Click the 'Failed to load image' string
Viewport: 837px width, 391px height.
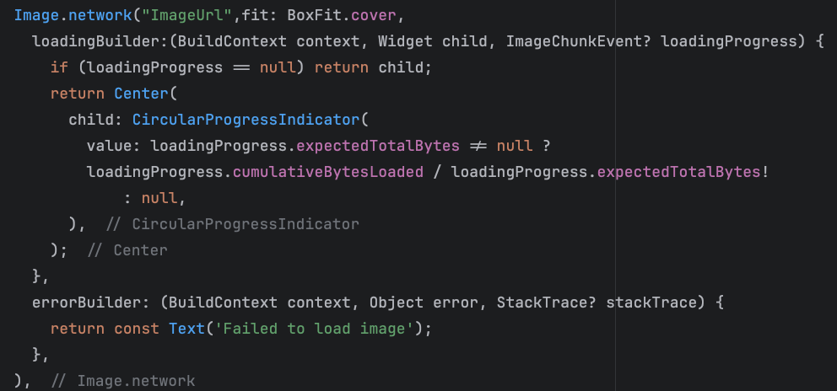pyautogui.click(x=311, y=329)
